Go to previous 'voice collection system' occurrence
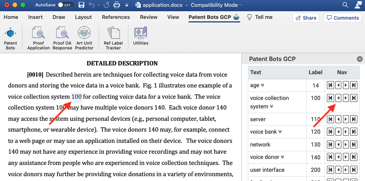Image resolution: width=365 pixels, height=181 pixels. 338,98
